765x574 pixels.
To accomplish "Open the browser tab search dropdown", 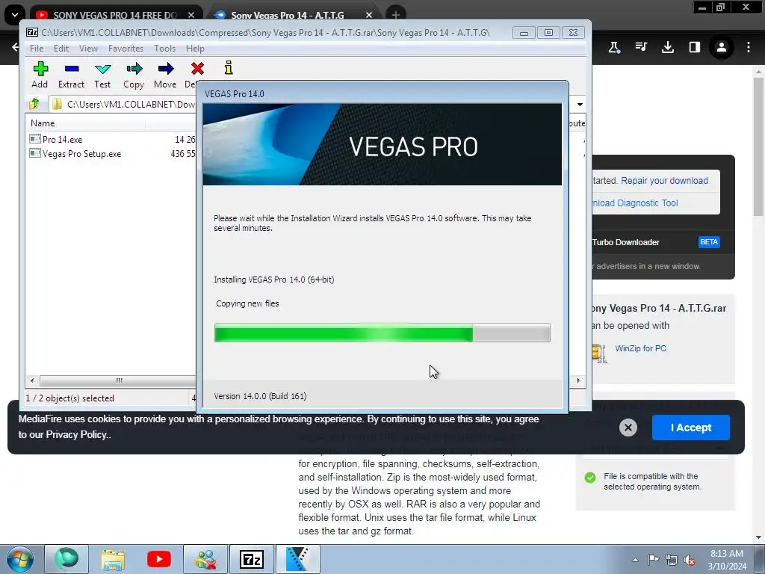I will [15, 15].
